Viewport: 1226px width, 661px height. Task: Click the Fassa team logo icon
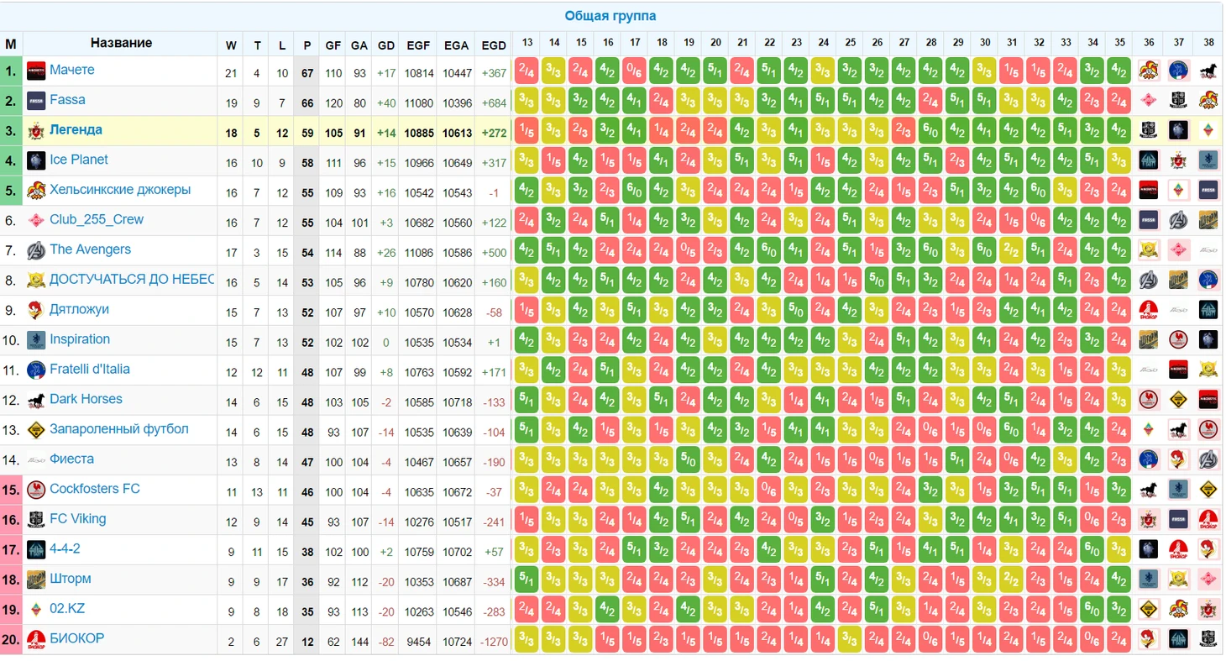click(x=35, y=101)
